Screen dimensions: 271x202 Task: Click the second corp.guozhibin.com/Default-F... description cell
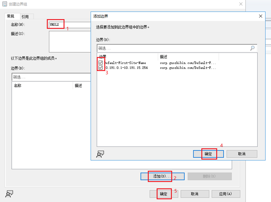pos(188,68)
